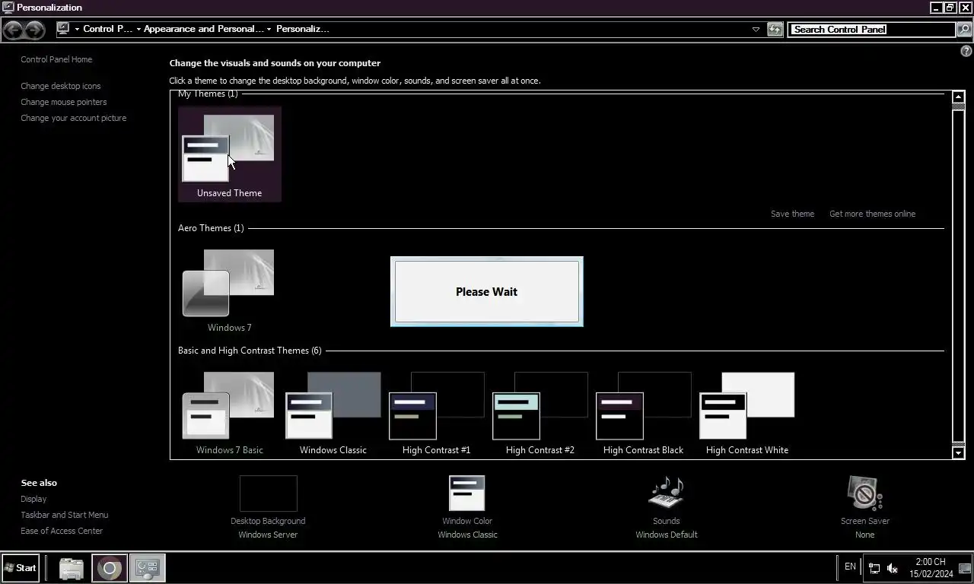This screenshot has width=974, height=584.
Task: Click Get more themes online link
Action: click(872, 214)
